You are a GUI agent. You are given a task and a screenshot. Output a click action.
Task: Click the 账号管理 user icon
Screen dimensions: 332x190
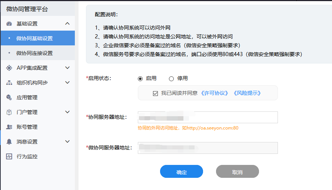point(9,127)
